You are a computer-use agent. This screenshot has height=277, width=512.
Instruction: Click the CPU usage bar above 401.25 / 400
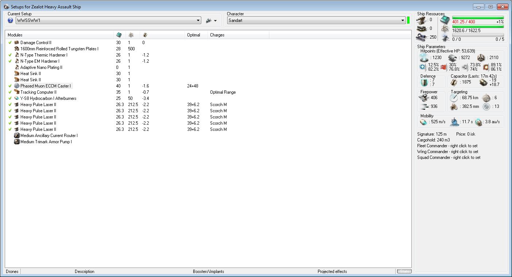tap(478, 17)
